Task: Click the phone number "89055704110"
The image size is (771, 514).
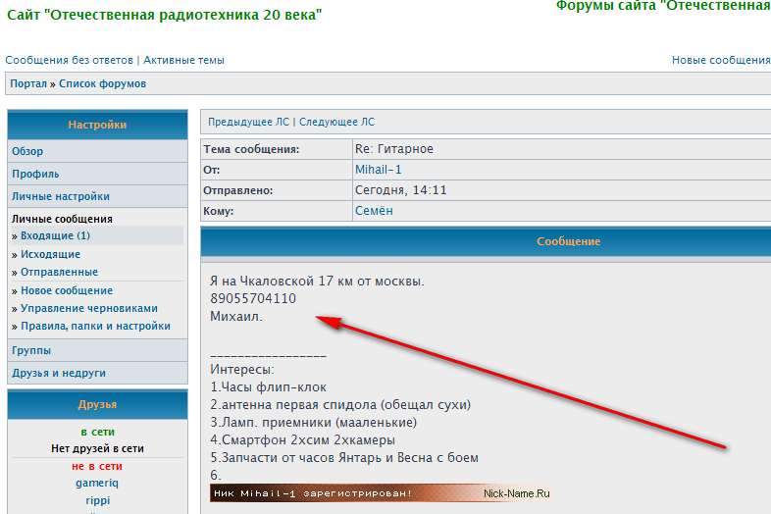Action: (253, 298)
